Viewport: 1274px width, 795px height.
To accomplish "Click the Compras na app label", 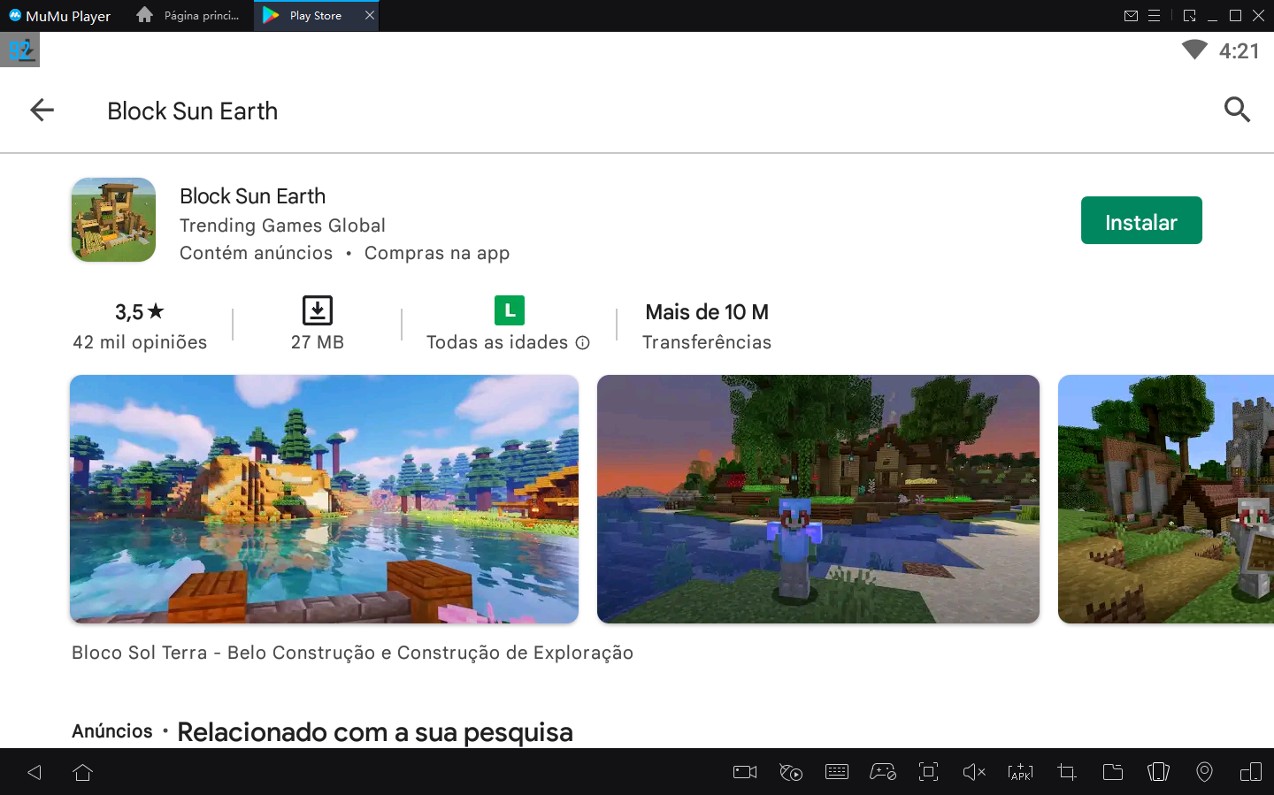I will coord(437,253).
